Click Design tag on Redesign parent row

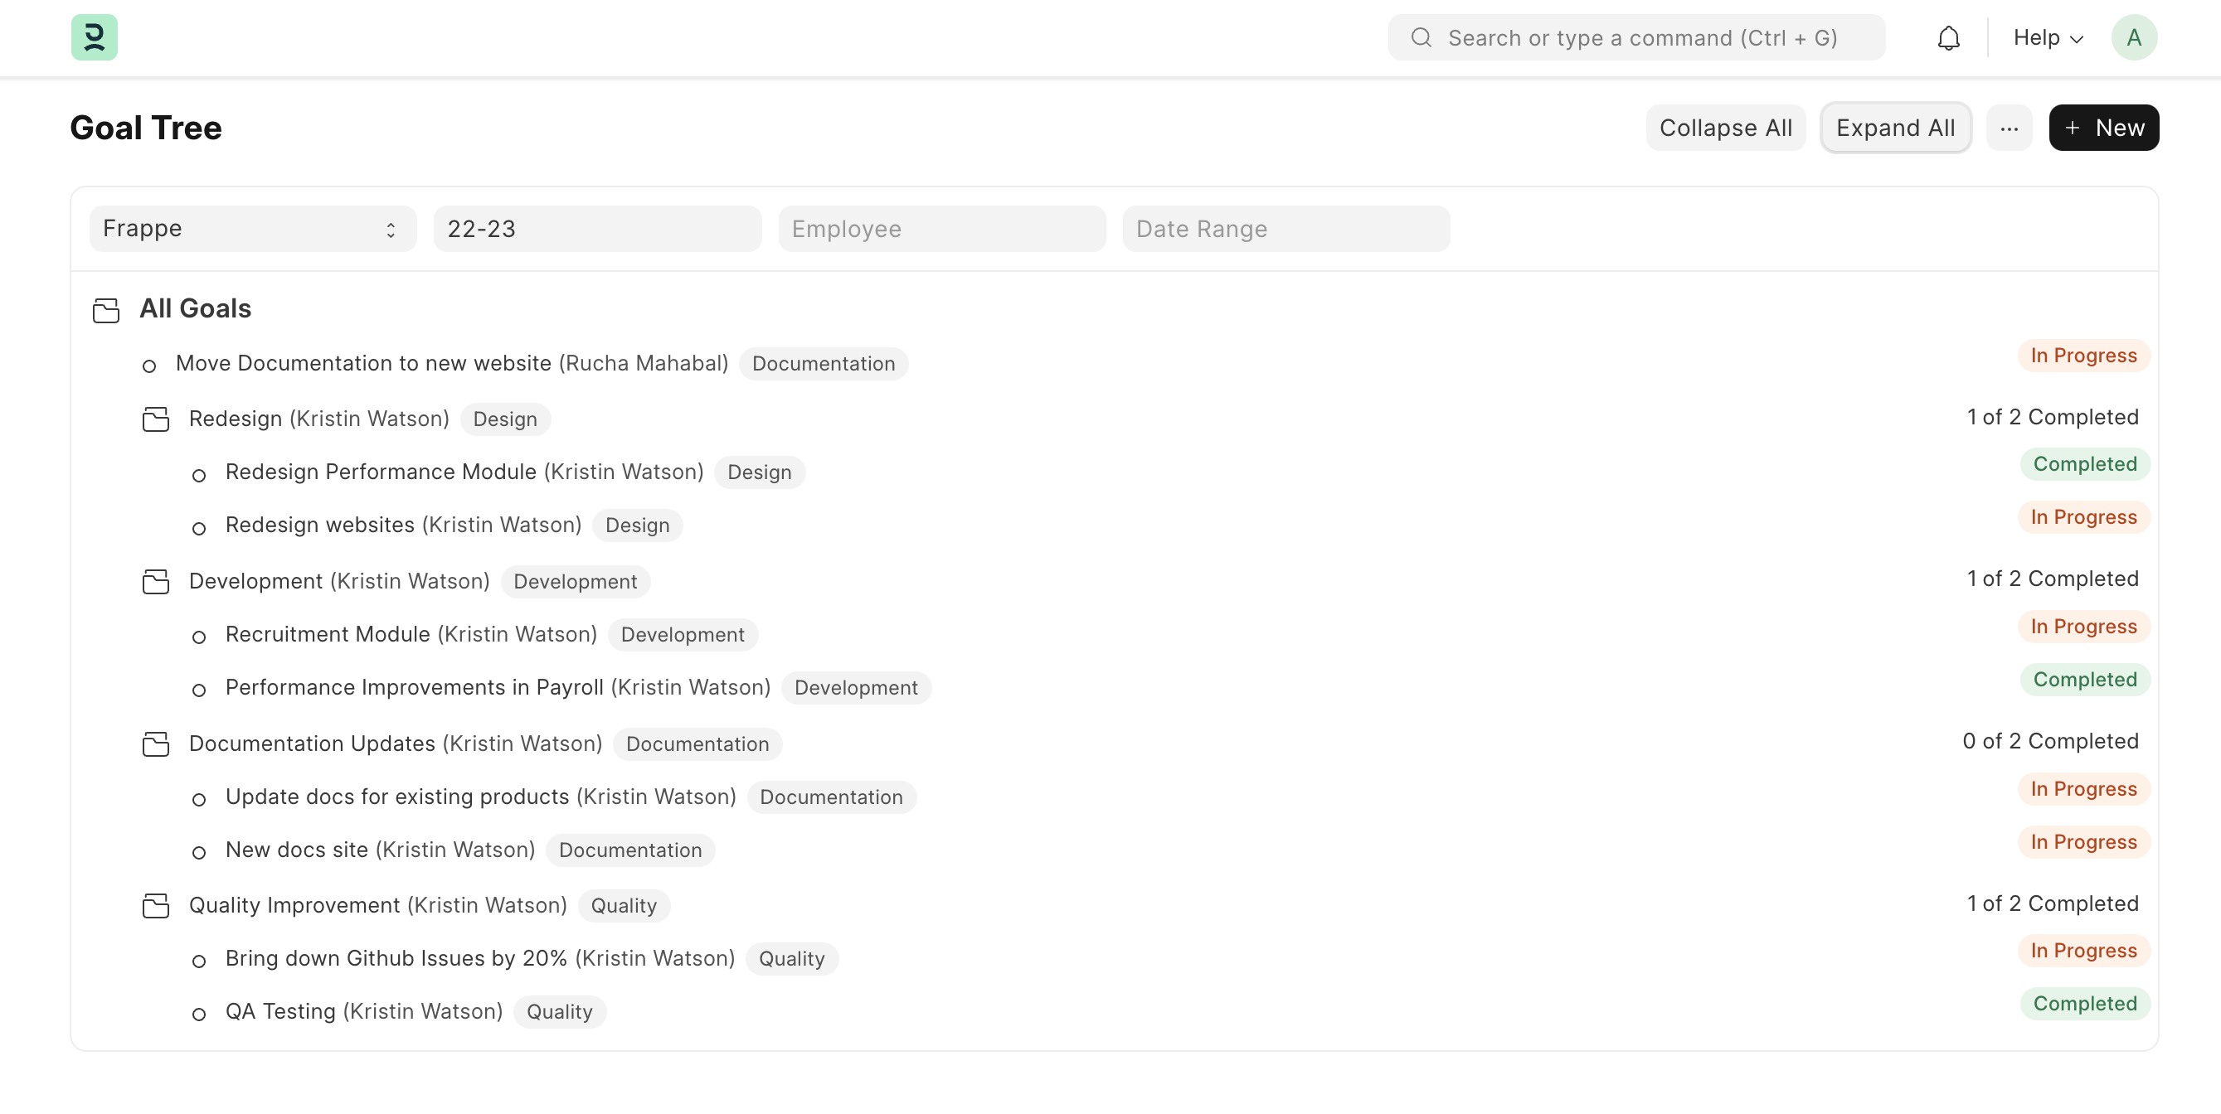(x=505, y=419)
